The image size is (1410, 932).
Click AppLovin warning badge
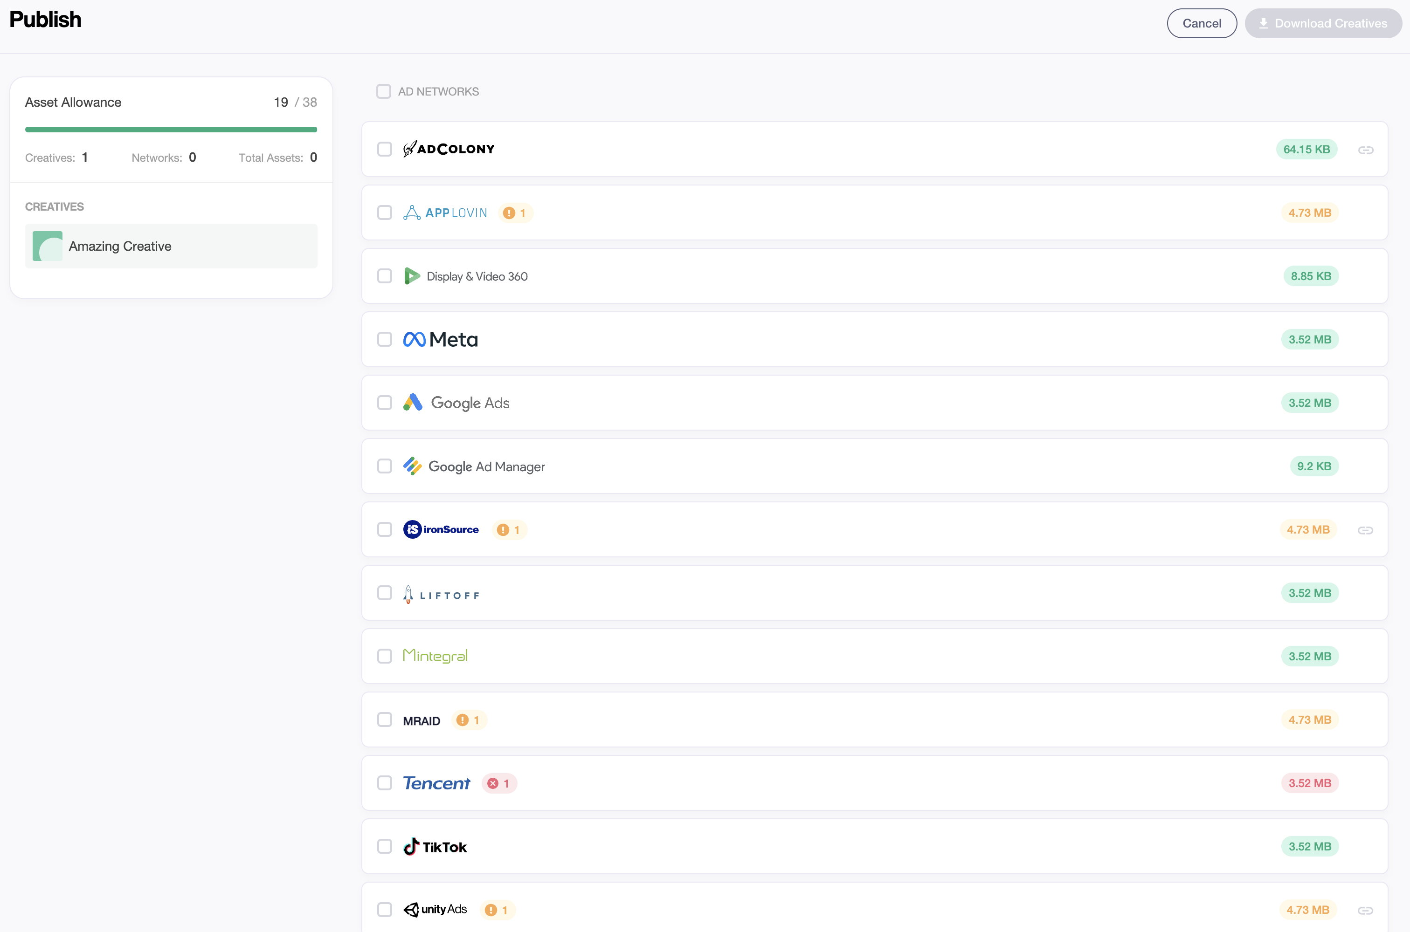point(515,213)
